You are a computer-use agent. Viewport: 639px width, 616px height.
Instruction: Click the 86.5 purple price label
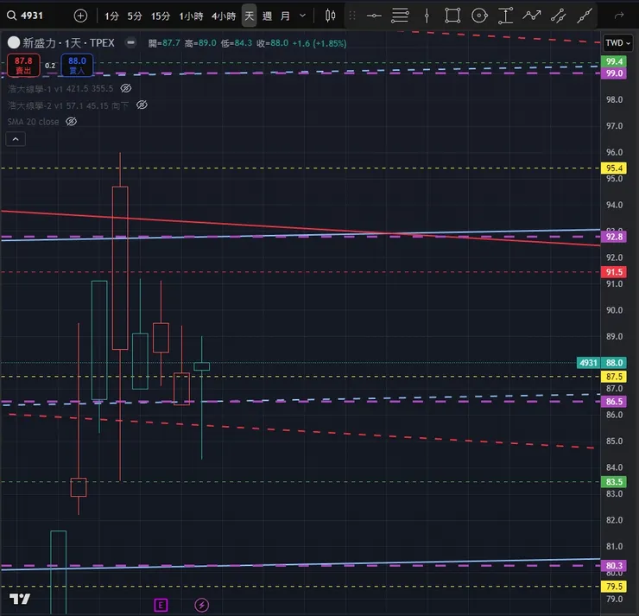(614, 402)
